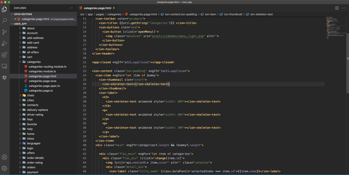Open the Accounts menu icon

pos(4,157)
